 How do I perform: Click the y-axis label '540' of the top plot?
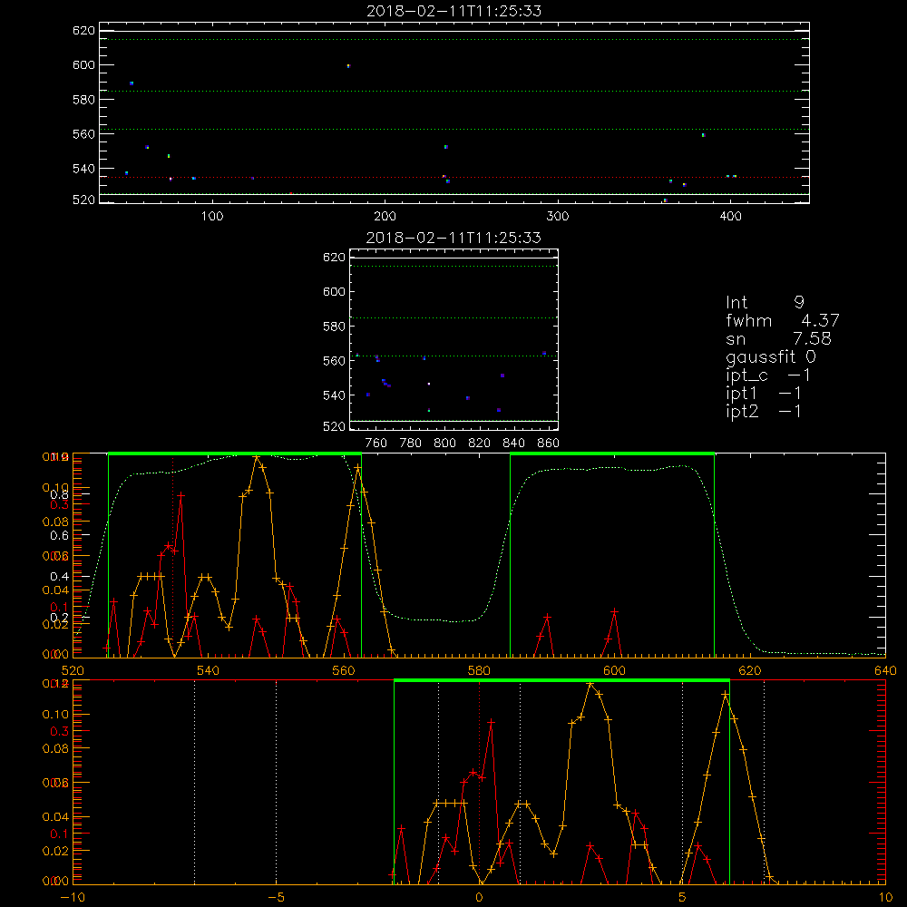(83, 169)
